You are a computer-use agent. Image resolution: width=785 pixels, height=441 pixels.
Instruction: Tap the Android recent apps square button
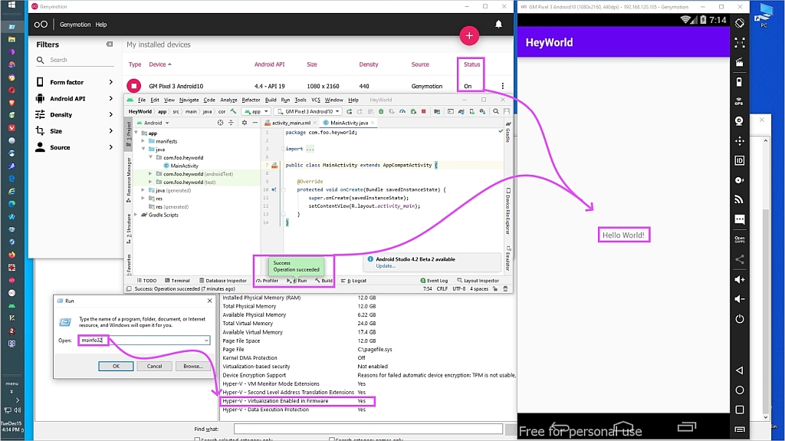pyautogui.click(x=740, y=410)
